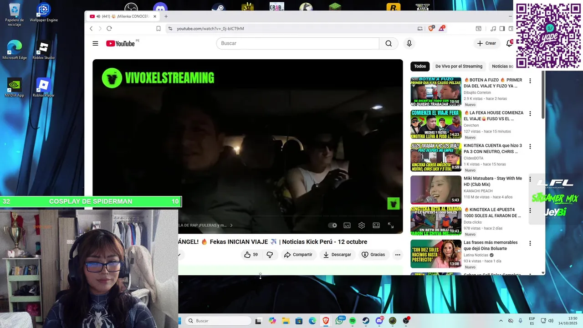Open YouTube notifications bell

509,43
